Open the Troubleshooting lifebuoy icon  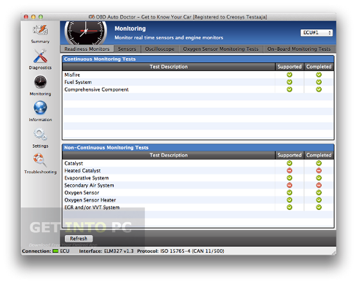40,160
